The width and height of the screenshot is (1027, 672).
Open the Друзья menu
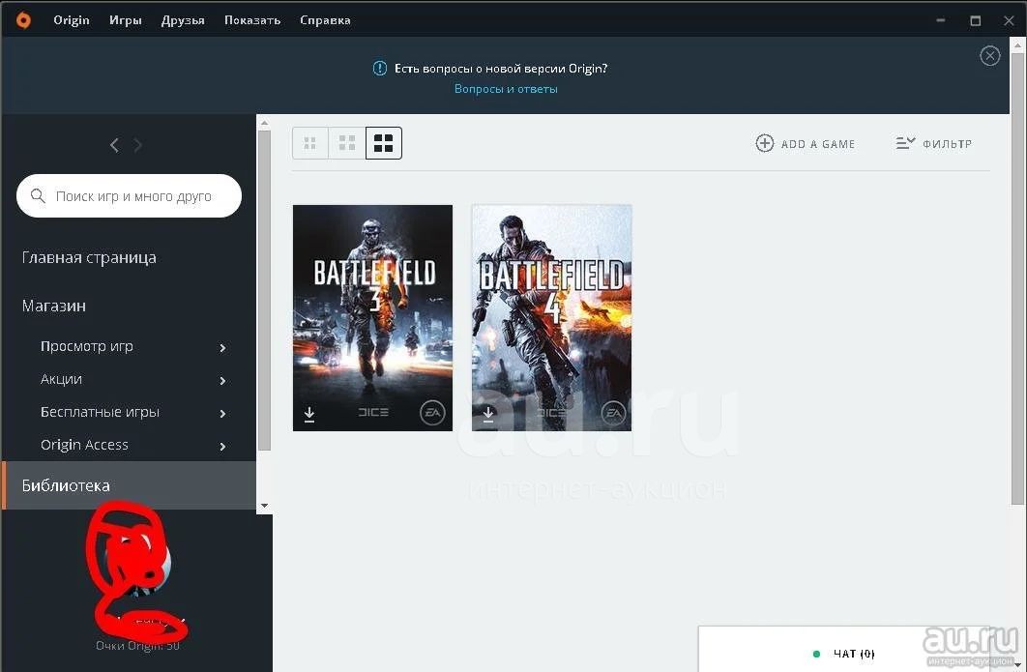183,20
